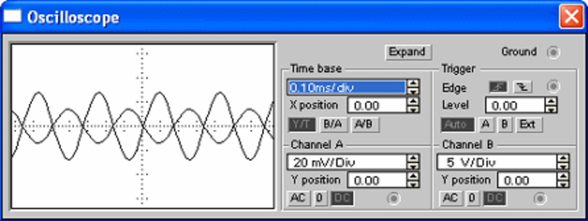The height and width of the screenshot is (221, 588).
Task: Switch display mode to B/A
Action: [332, 125]
